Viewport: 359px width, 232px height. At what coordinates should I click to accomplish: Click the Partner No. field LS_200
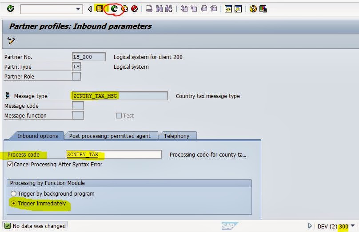click(x=88, y=57)
